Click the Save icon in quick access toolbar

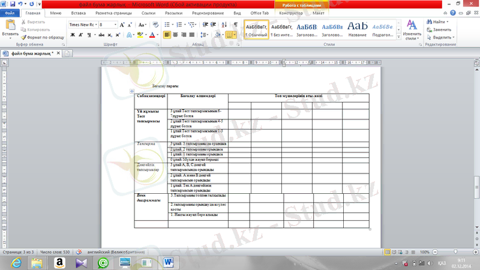tap(13, 4)
